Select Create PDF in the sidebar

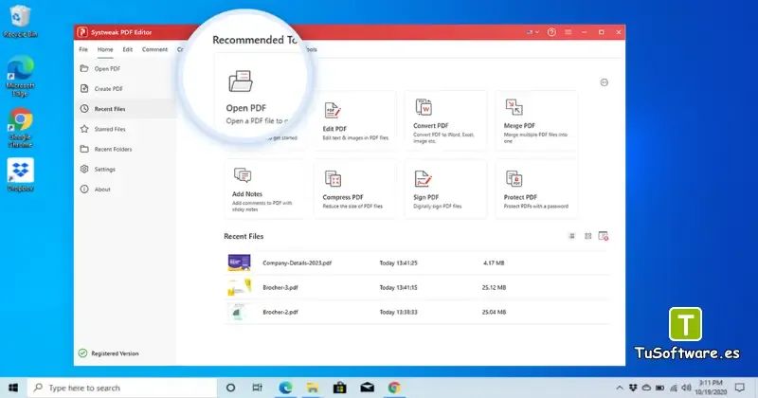(126, 88)
